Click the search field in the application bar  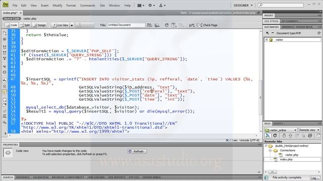281,5
